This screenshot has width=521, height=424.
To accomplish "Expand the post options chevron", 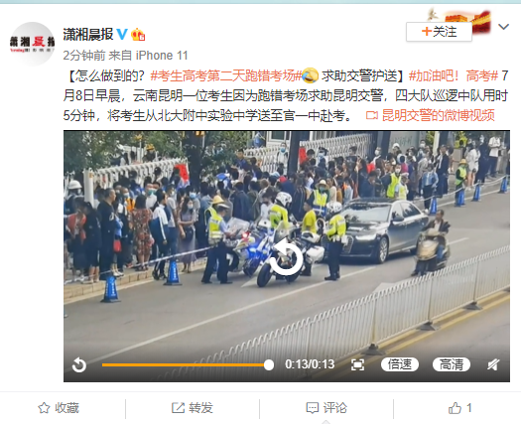I will pyautogui.click(x=504, y=27).
